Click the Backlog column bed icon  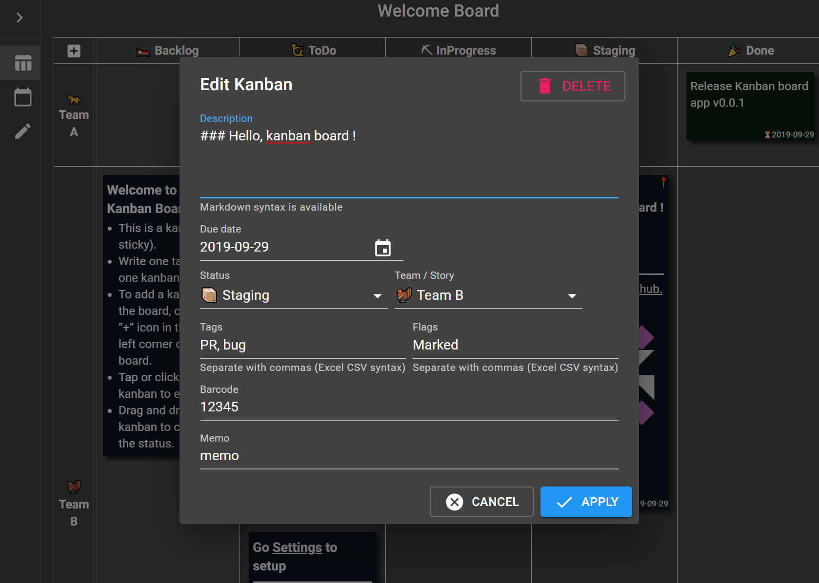pyautogui.click(x=142, y=50)
